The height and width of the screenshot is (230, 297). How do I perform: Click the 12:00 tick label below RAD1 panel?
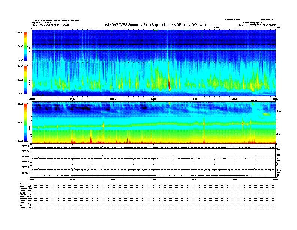pos(154,99)
